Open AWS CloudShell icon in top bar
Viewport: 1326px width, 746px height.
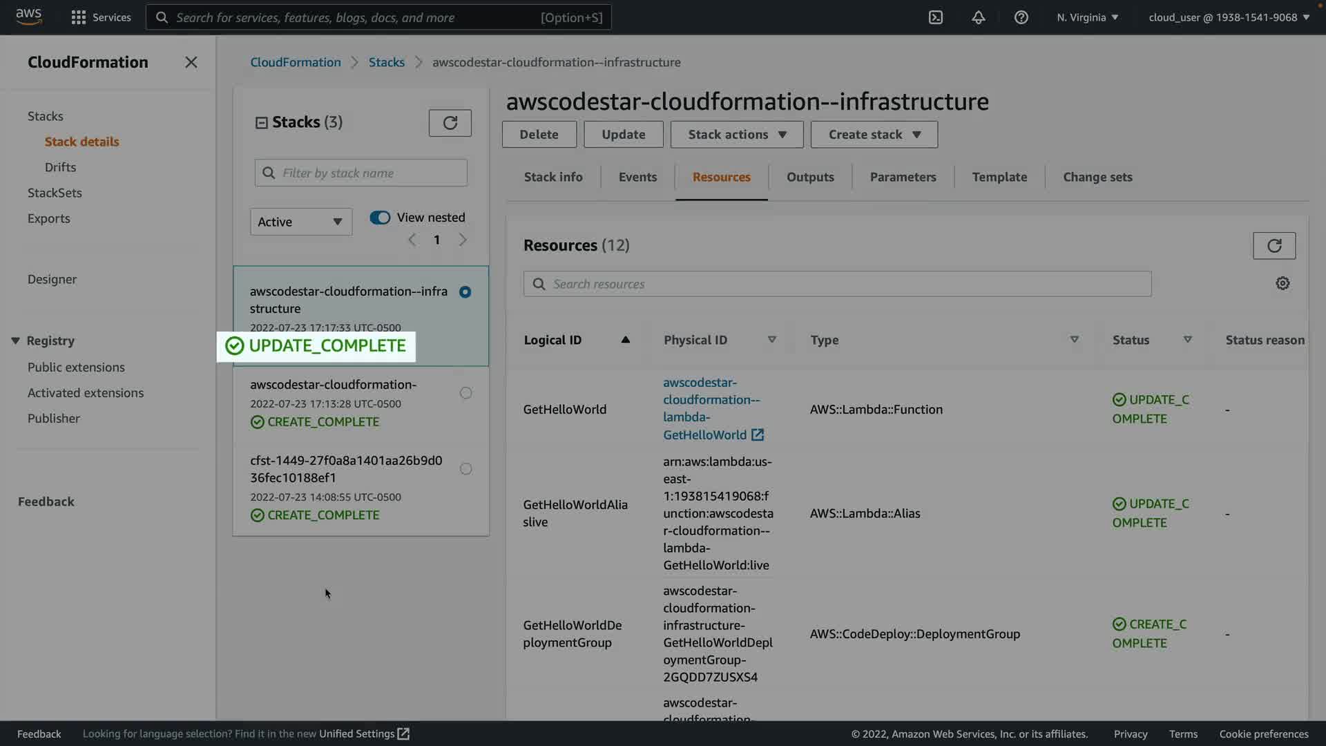tap(936, 17)
